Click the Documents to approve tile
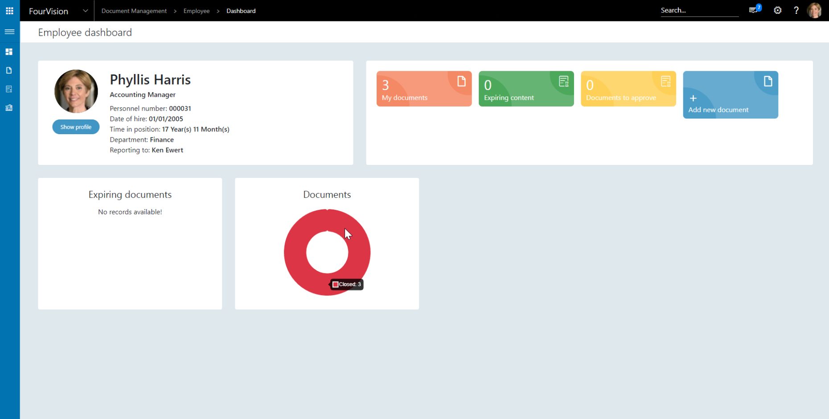Viewport: 829px width, 419px height. 628,88
